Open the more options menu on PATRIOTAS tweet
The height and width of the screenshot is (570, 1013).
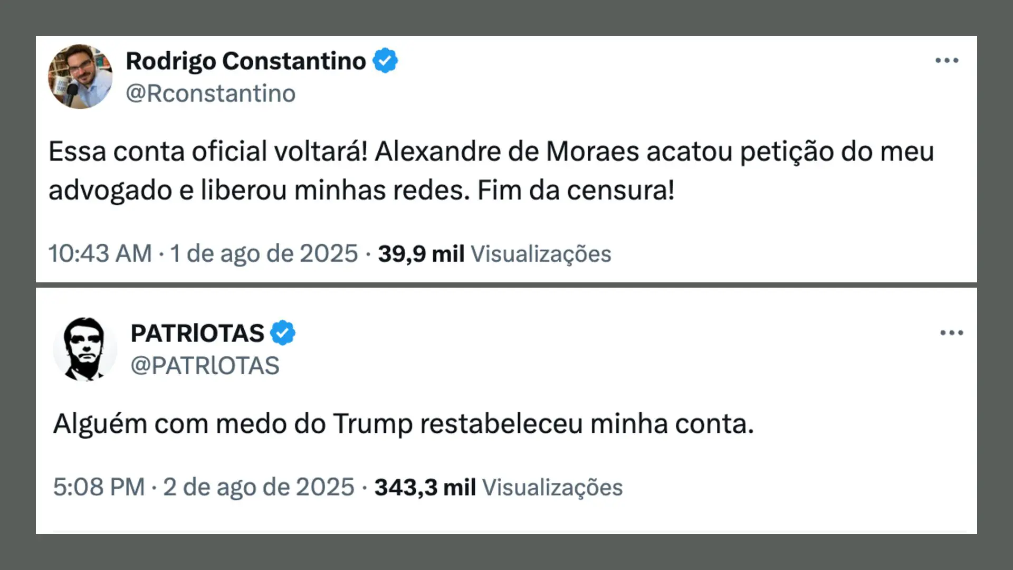pyautogui.click(x=952, y=332)
